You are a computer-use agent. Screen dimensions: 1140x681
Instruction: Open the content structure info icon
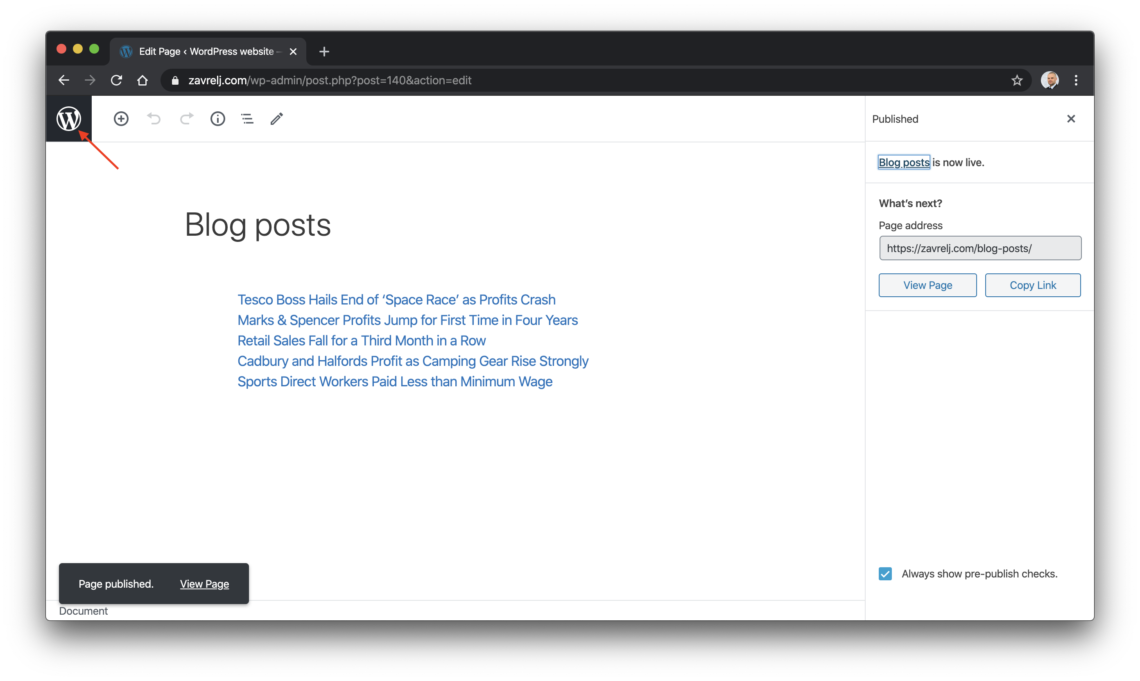(217, 119)
